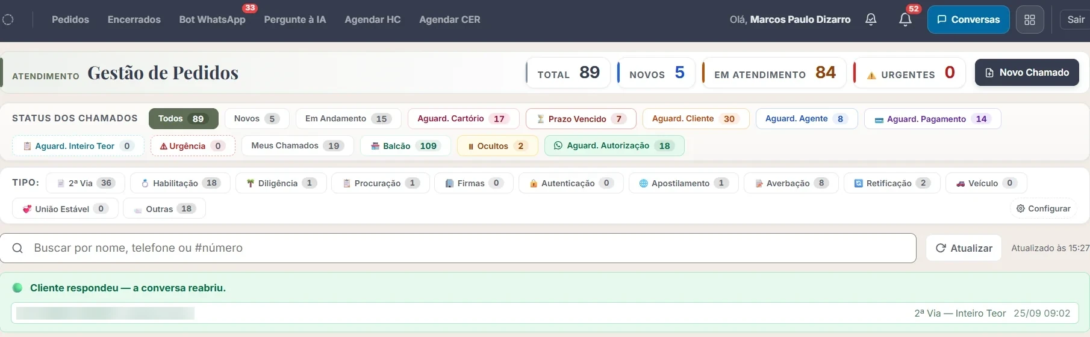
Task: Click the 'Cliente respondeu' notification text
Action: pos(128,288)
